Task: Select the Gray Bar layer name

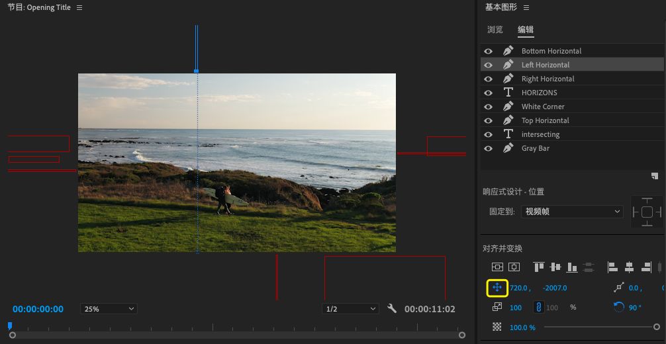Action: click(535, 148)
